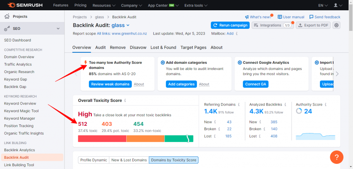Open the www.greenhut.co.nz report scope link
Viewport: 353px width, 169px height.
pos(129,34)
